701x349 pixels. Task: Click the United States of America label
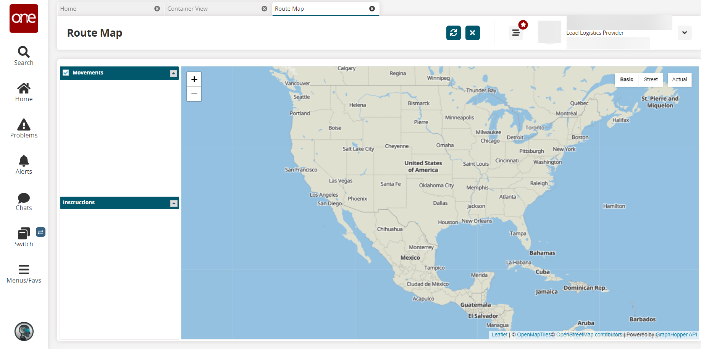(x=423, y=166)
